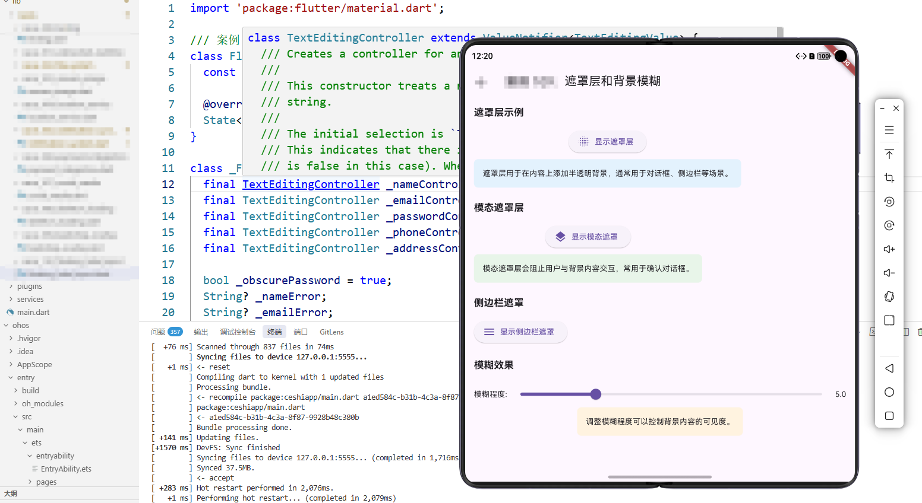Rotate the emulator screen counterclockwise
922x503 pixels.
tap(889, 202)
